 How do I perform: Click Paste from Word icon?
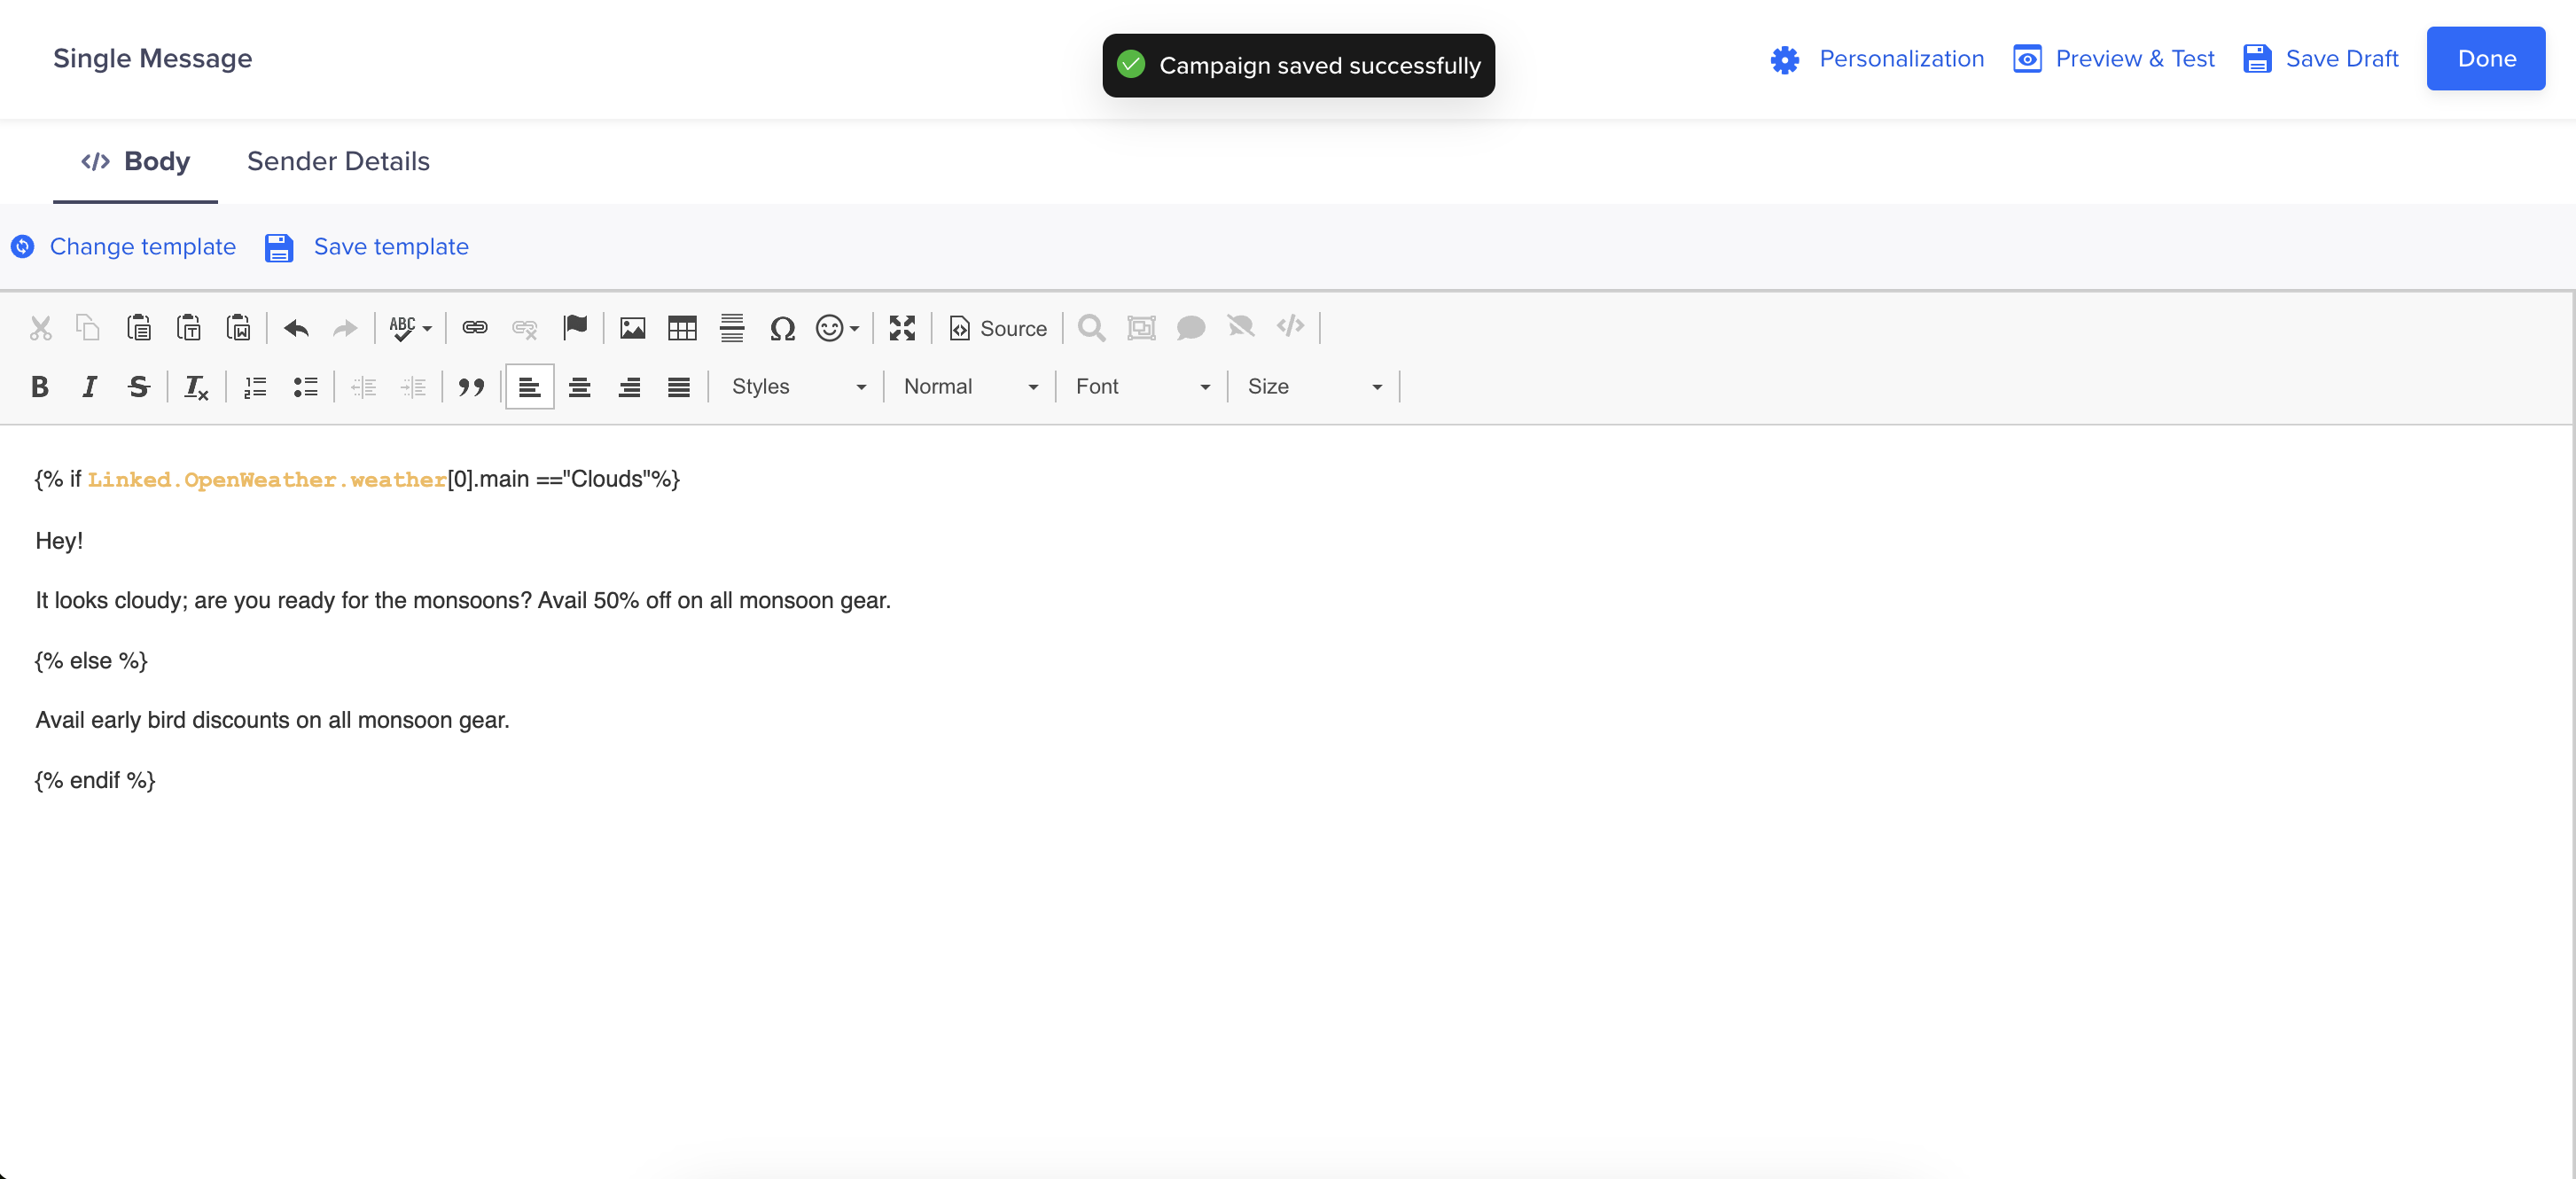pyautogui.click(x=238, y=328)
